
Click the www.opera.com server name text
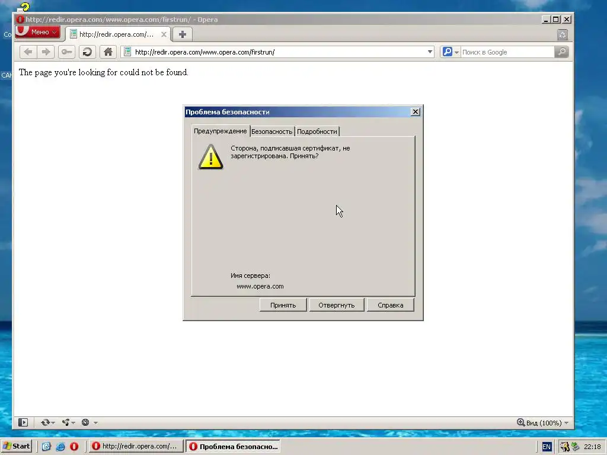260,286
